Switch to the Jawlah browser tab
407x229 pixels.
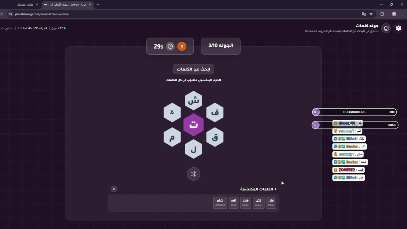[68, 5]
